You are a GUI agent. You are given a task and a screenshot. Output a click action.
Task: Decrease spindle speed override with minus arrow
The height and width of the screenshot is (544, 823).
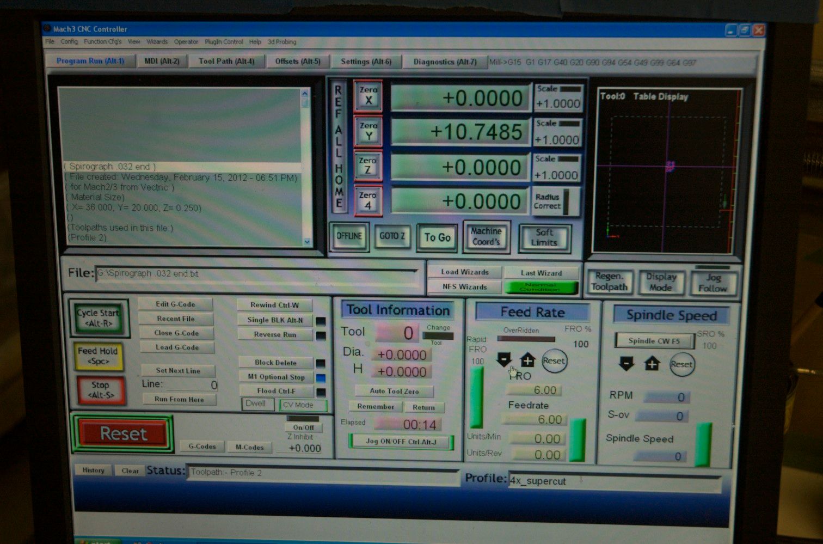click(627, 363)
